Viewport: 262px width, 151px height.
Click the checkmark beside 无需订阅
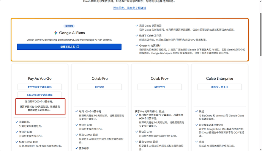click(x=17, y=122)
